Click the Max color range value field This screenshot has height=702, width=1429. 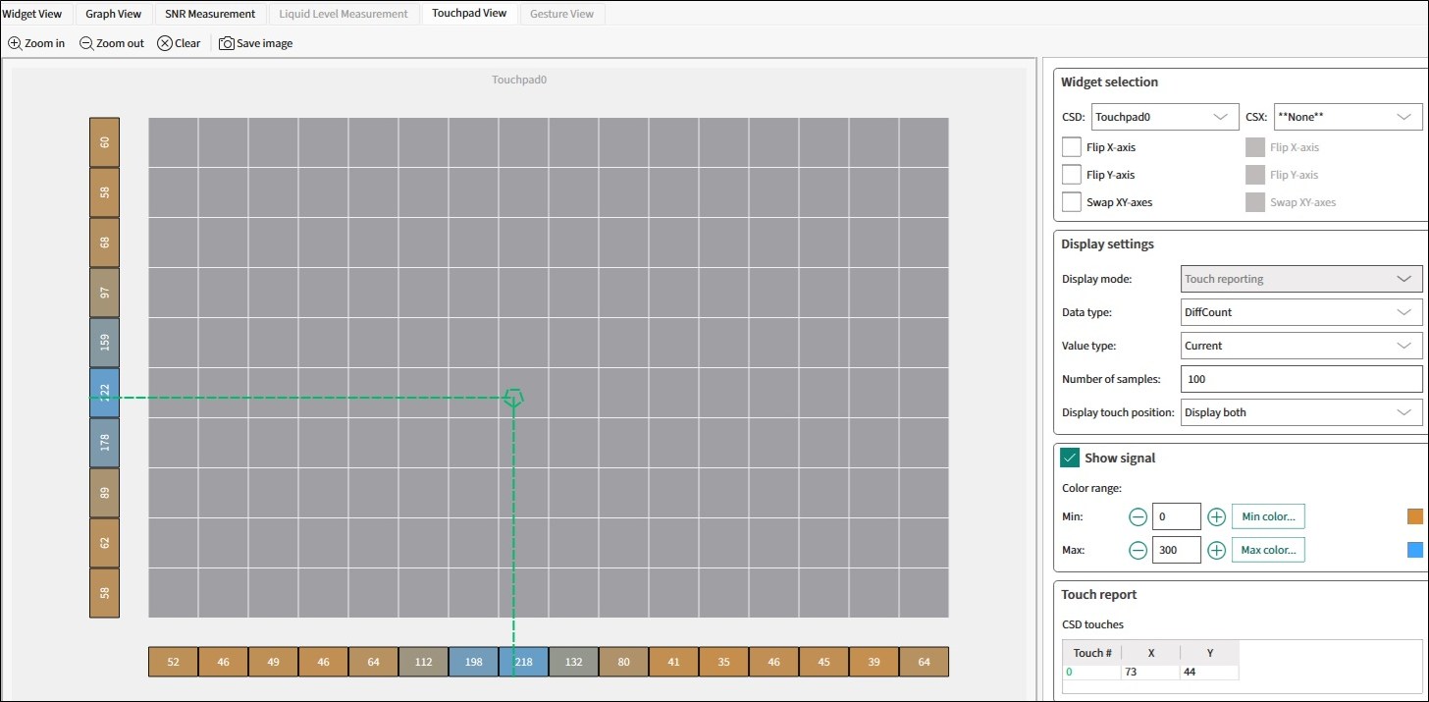1177,550
